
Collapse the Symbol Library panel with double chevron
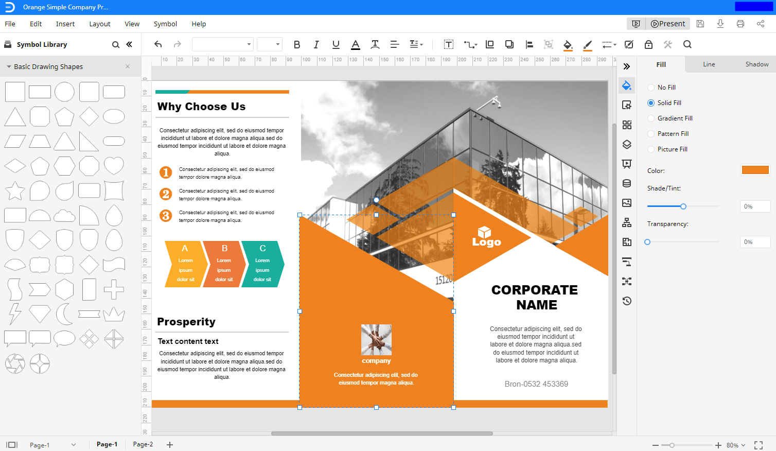click(128, 44)
